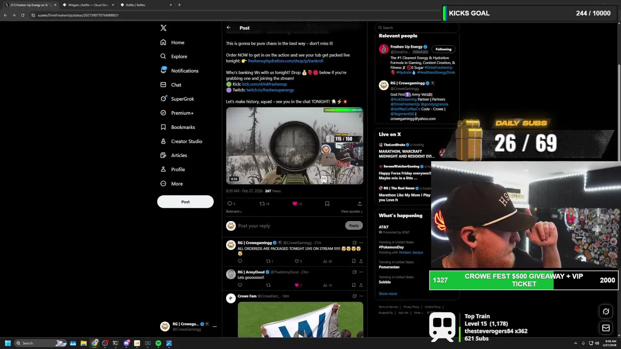This screenshot has height=349, width=621.
Task: Switch to BotRix Raffles browser tab
Action: pos(146,5)
